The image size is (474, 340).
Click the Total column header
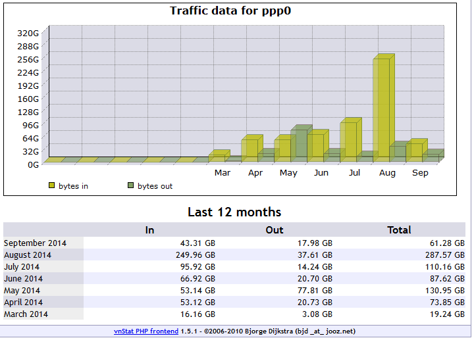tap(399, 230)
